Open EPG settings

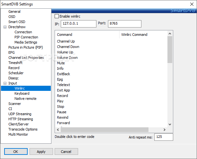(x=12, y=52)
